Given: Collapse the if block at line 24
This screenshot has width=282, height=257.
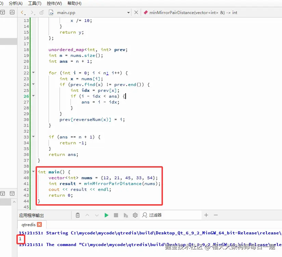Looking at the screenshot, I should (x=33, y=84).
